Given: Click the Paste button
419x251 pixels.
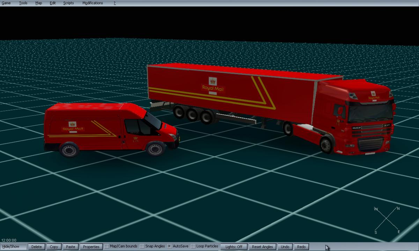Looking at the screenshot, I should coord(71,247).
